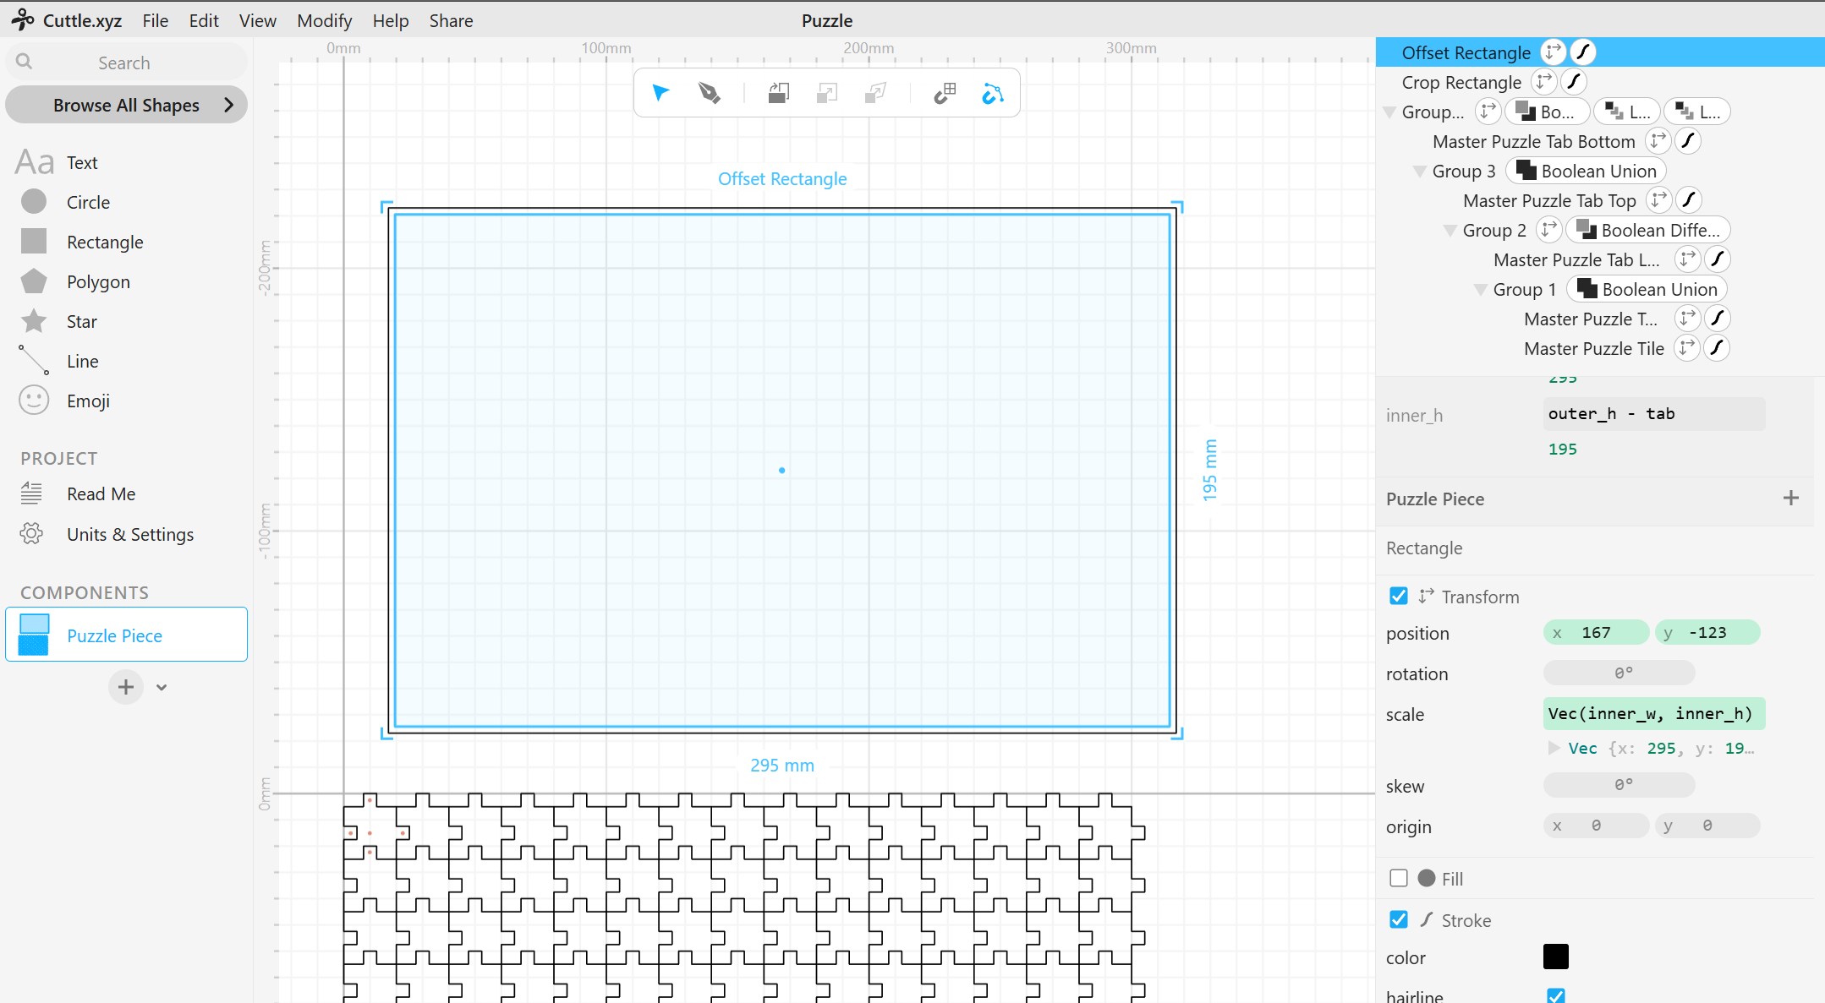
Task: Click the Cuttle.xyz logo icon
Action: pos(23,20)
